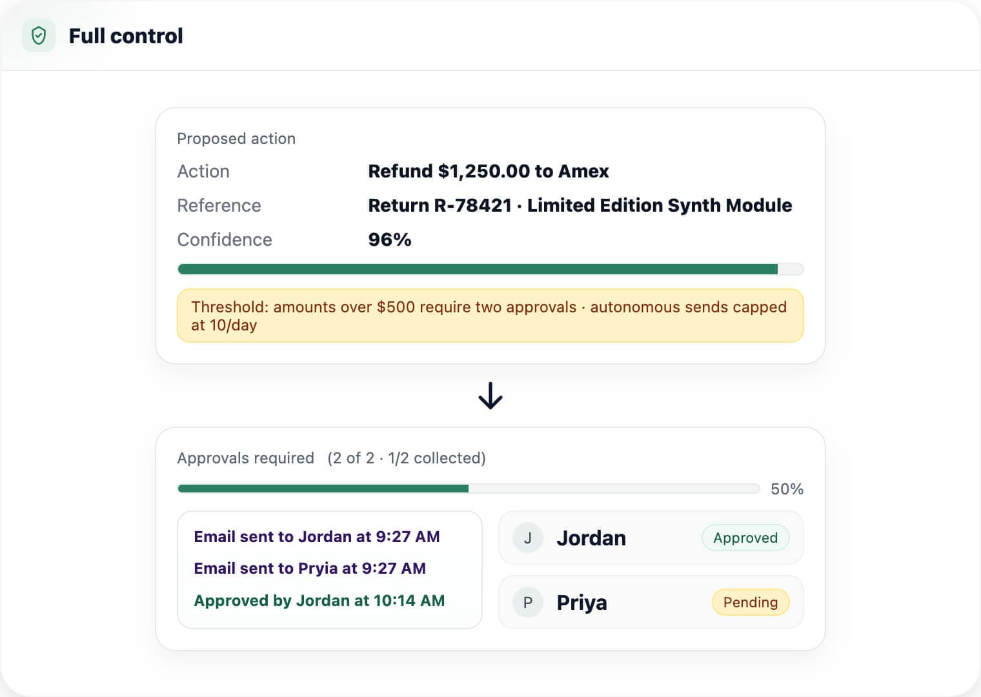The width and height of the screenshot is (981, 697).
Task: Expand the email notification log panel
Action: (x=330, y=569)
